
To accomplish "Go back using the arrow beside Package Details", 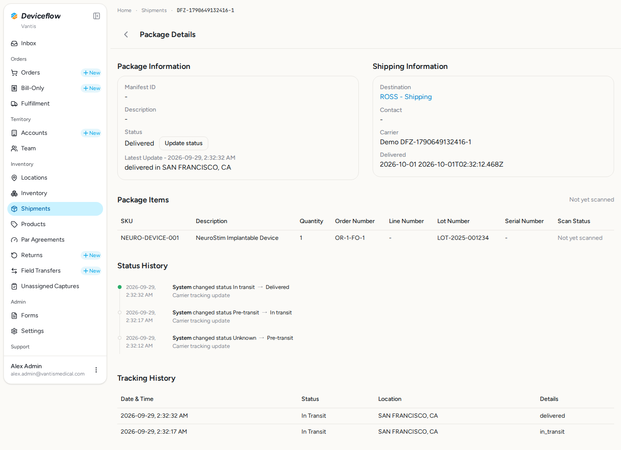I will (126, 34).
